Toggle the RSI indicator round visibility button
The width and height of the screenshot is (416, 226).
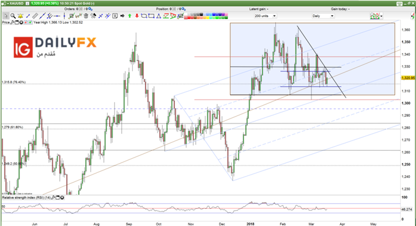pos(62,198)
